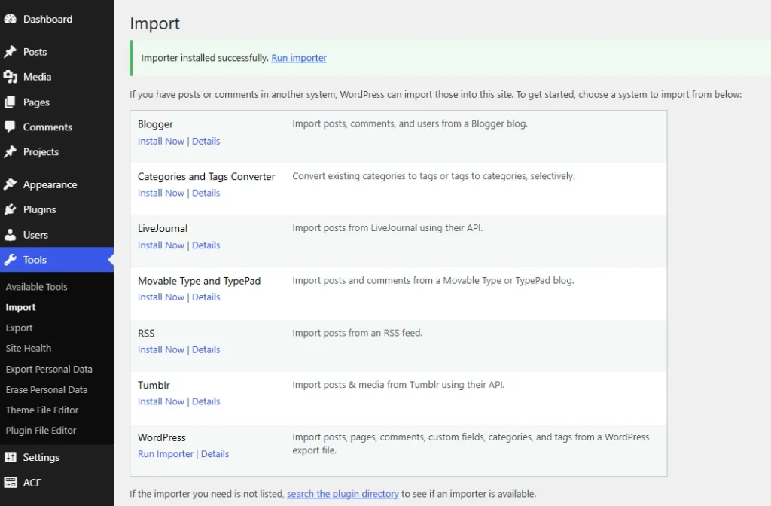Install the RSS importer now
Viewport: 771px width, 506px height.
(x=161, y=349)
